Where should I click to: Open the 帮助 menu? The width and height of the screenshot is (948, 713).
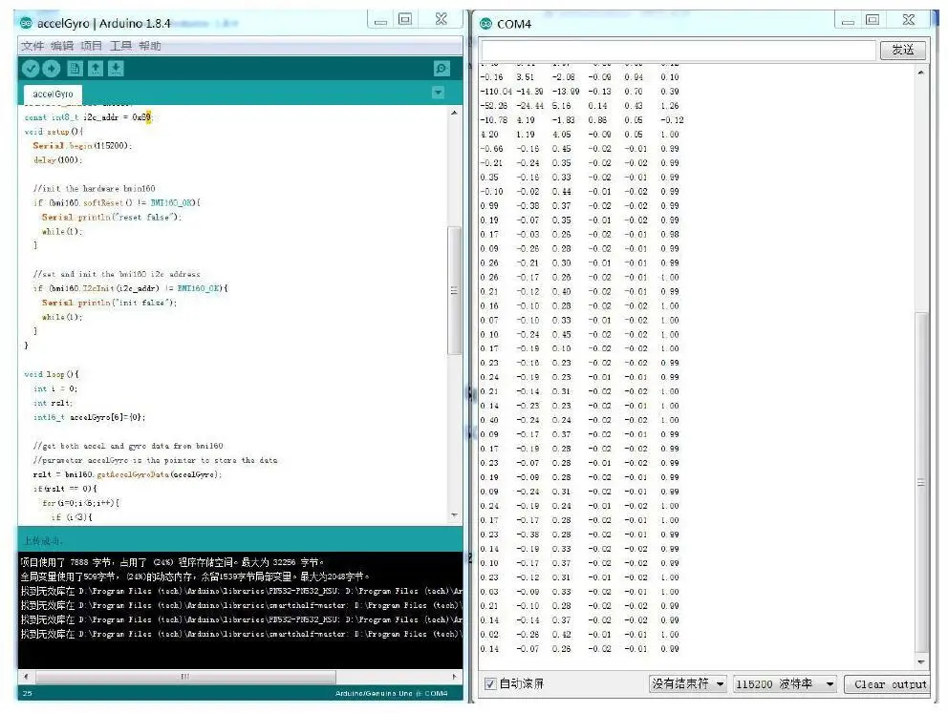pos(150,46)
